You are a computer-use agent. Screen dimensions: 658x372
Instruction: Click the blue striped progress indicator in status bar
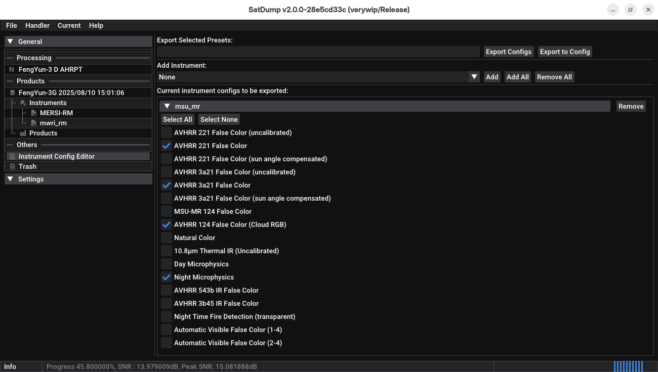point(628,366)
